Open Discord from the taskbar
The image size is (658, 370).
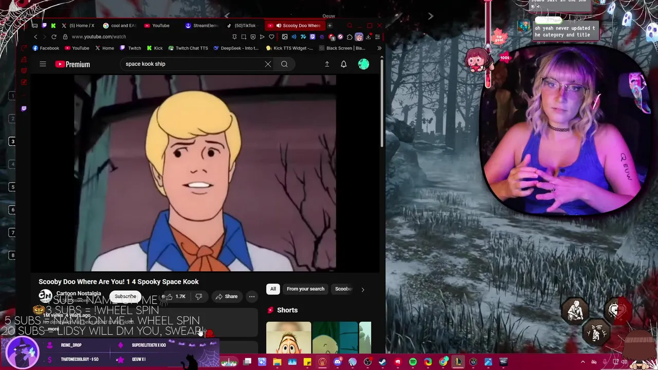(x=337, y=362)
